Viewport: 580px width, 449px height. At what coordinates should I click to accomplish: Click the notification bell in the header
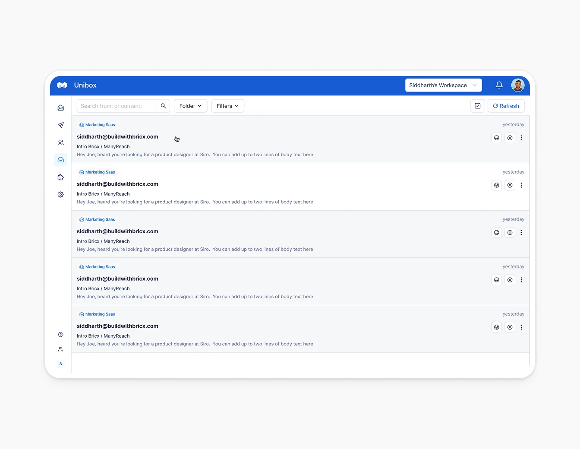point(499,85)
